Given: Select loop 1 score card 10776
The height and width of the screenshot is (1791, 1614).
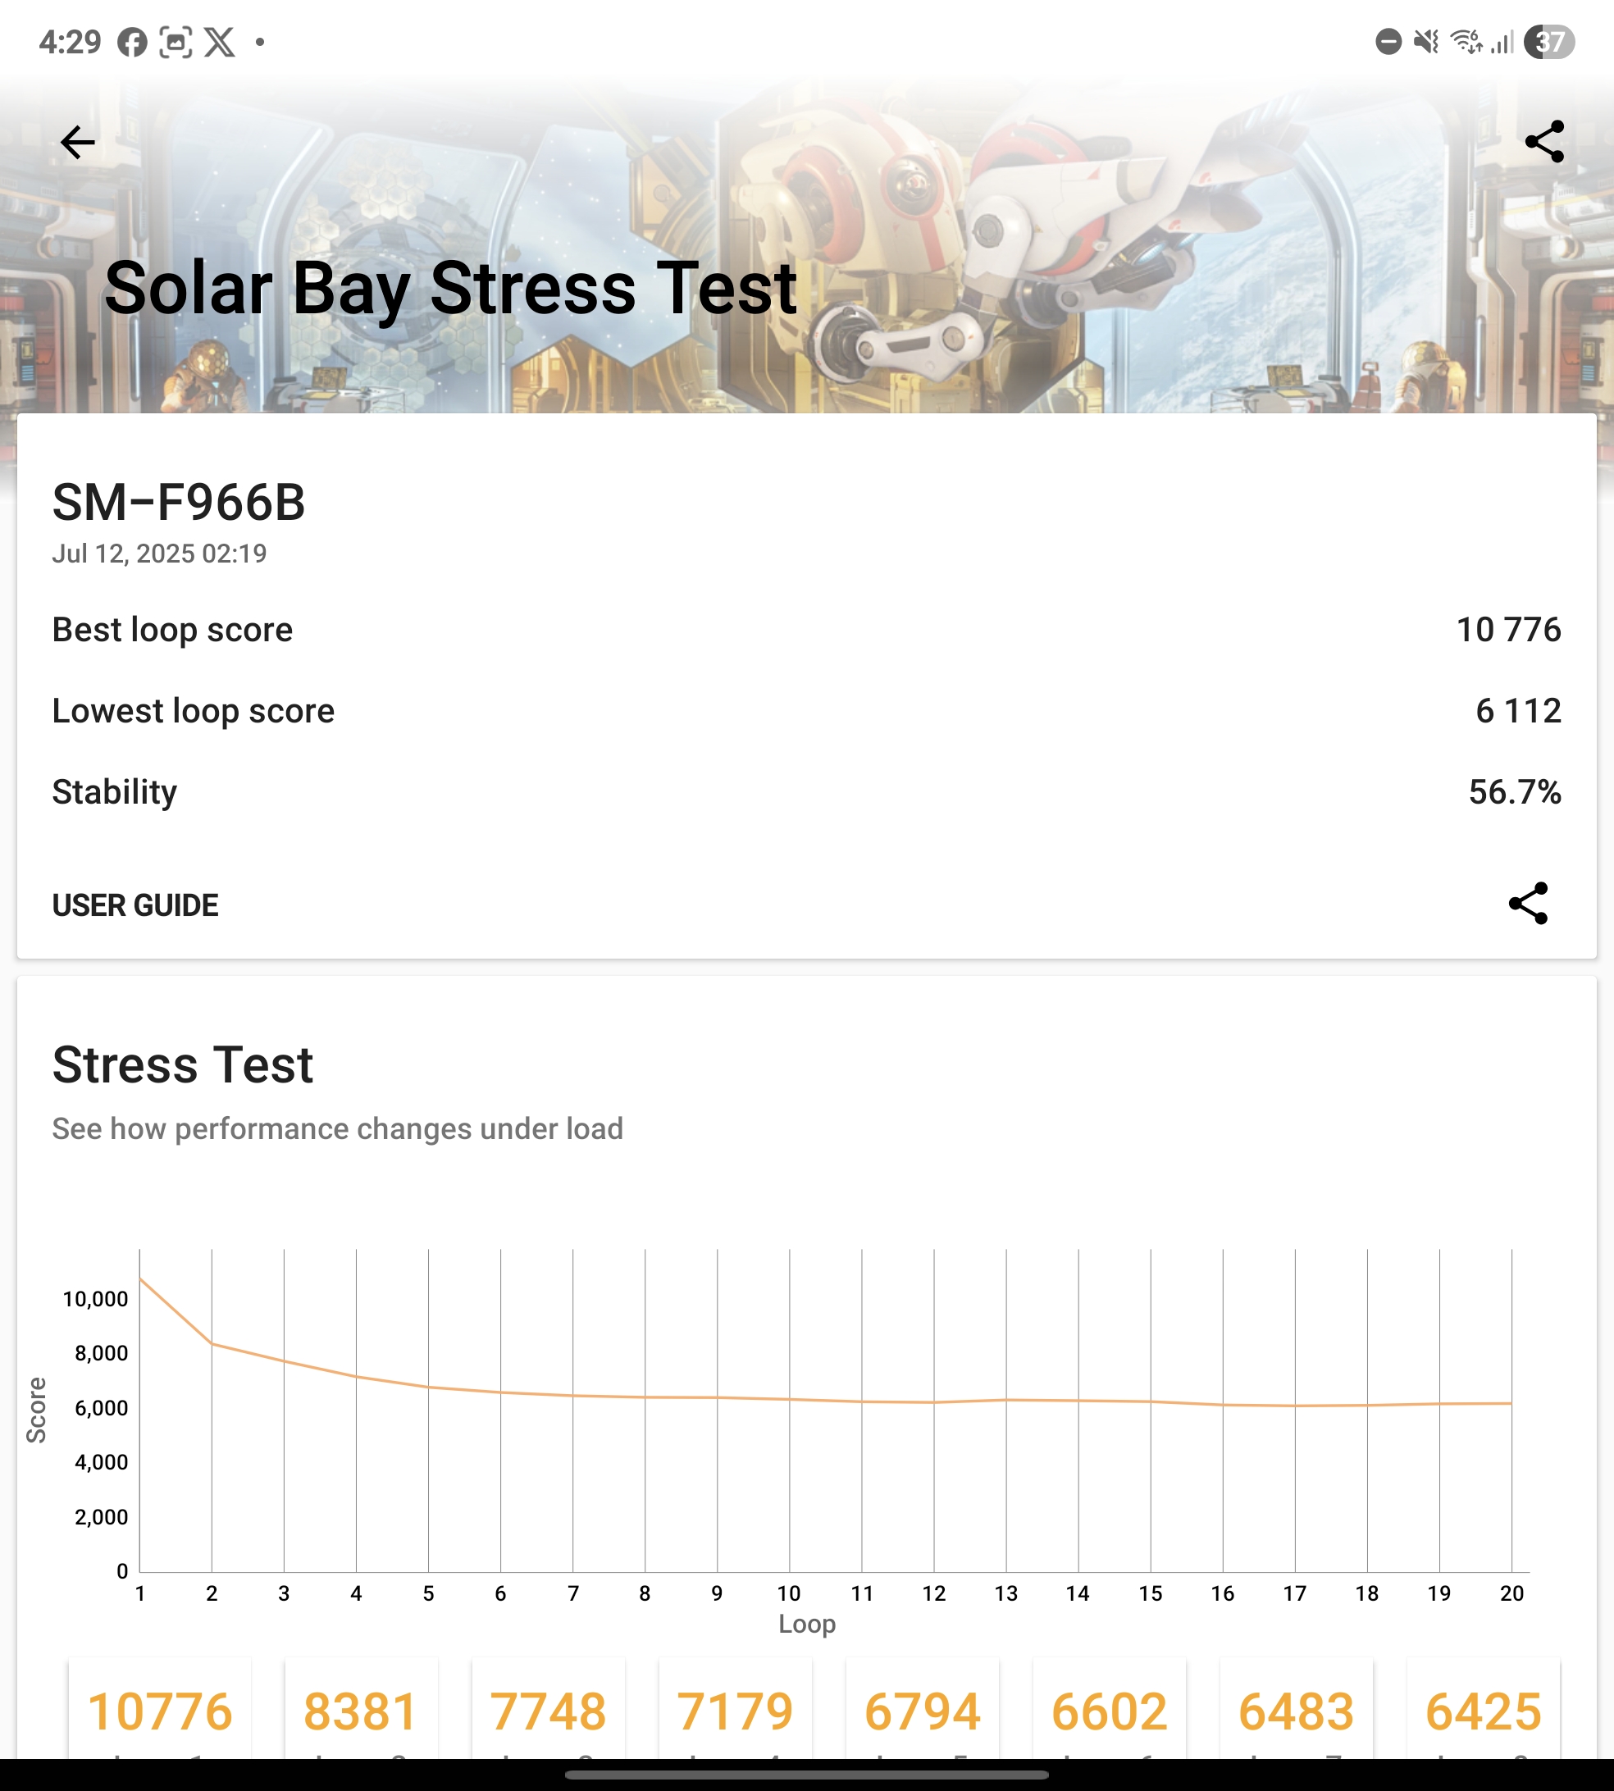Looking at the screenshot, I should [x=160, y=1711].
